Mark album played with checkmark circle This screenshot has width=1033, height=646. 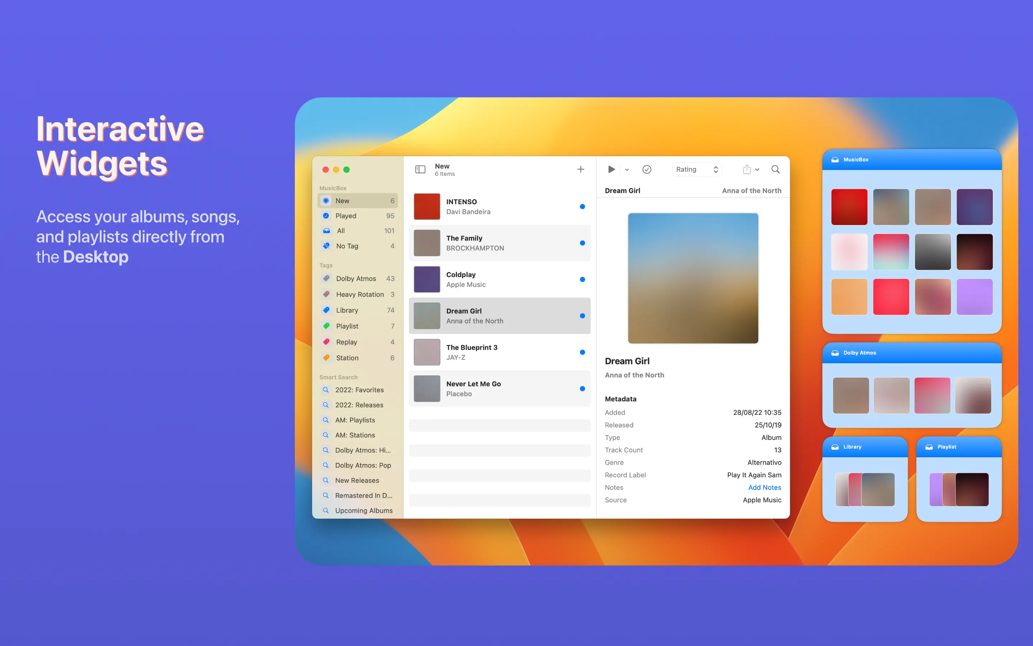(647, 170)
